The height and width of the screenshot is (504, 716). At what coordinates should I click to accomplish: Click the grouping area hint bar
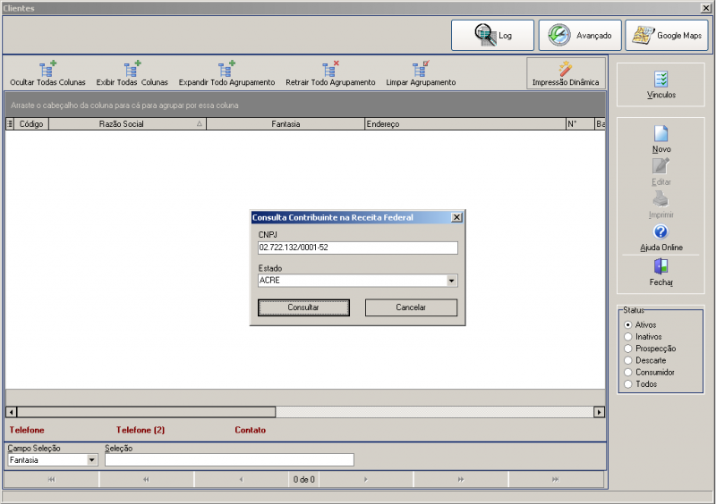point(305,105)
